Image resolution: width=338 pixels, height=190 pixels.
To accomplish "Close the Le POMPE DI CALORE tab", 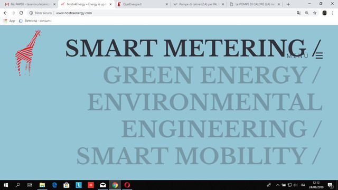I will click(x=279, y=4).
